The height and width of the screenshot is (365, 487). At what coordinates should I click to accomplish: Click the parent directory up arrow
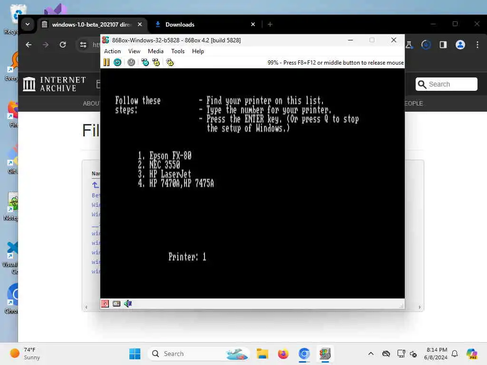click(x=95, y=185)
